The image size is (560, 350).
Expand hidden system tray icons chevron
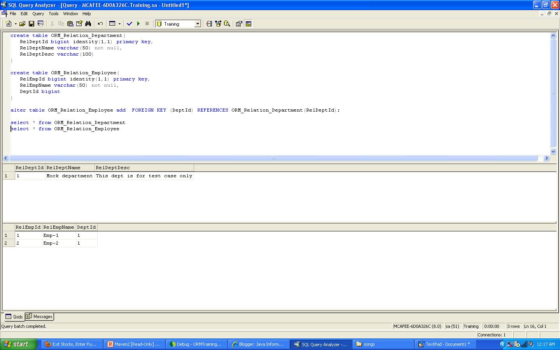502,344
